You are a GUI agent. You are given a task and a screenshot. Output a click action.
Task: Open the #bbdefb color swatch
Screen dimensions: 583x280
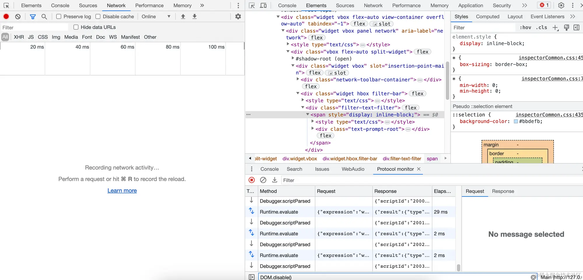(516, 121)
